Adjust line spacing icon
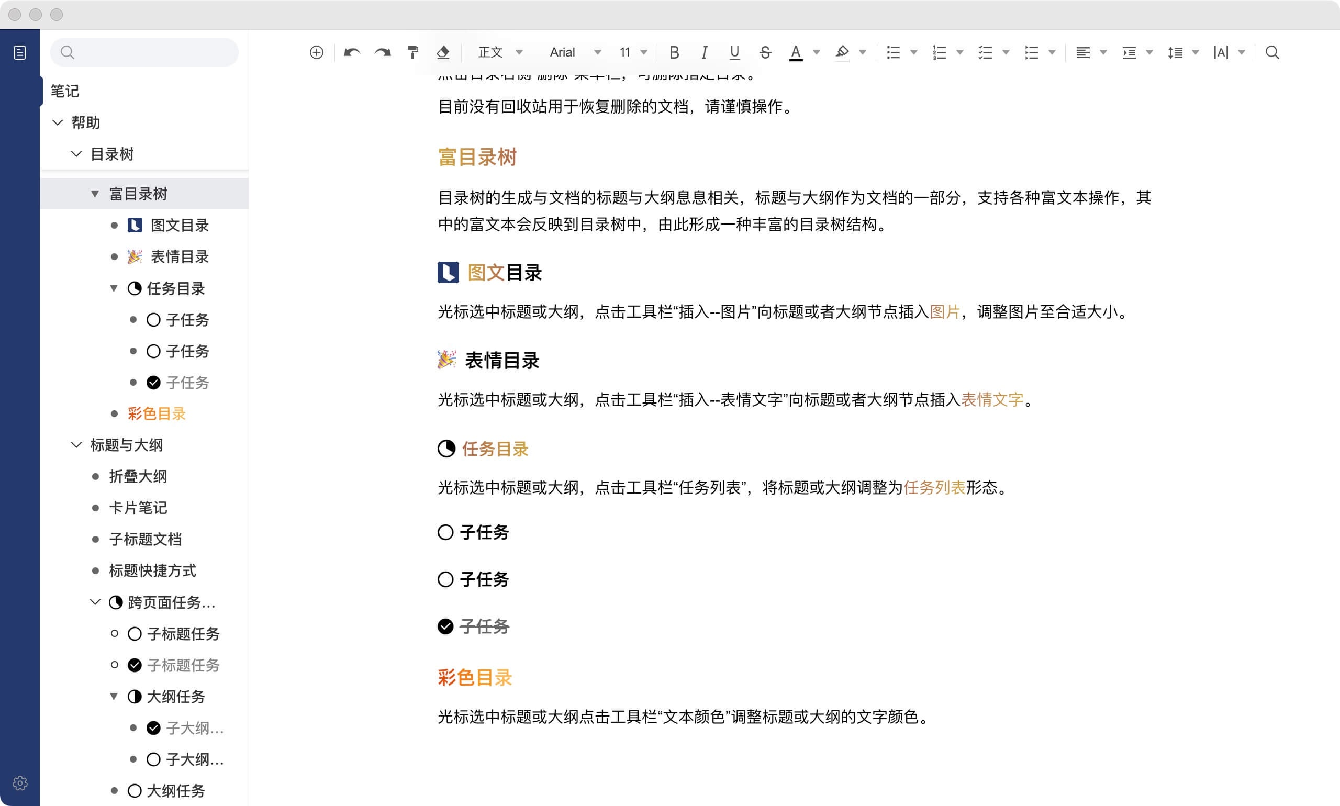Screen dimensions: 1340x806 click(x=1175, y=52)
